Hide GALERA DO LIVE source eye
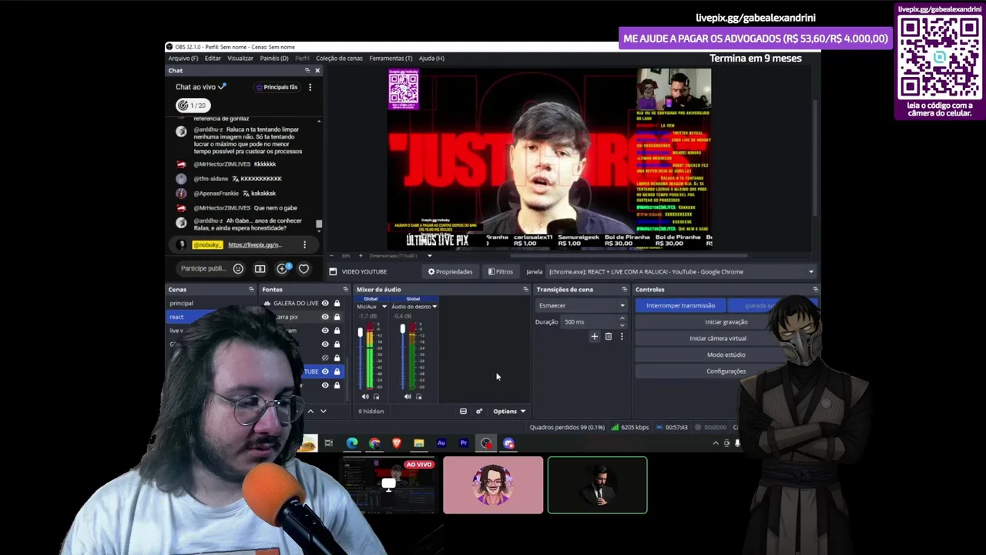 (325, 303)
